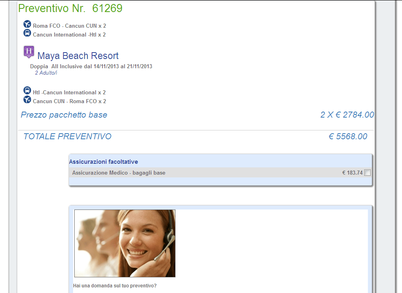Click the Preventivo Nr. 61269 heading
The width and height of the screenshot is (402, 293).
click(70, 8)
